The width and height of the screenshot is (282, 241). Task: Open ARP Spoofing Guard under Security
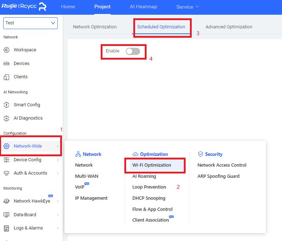218,176
